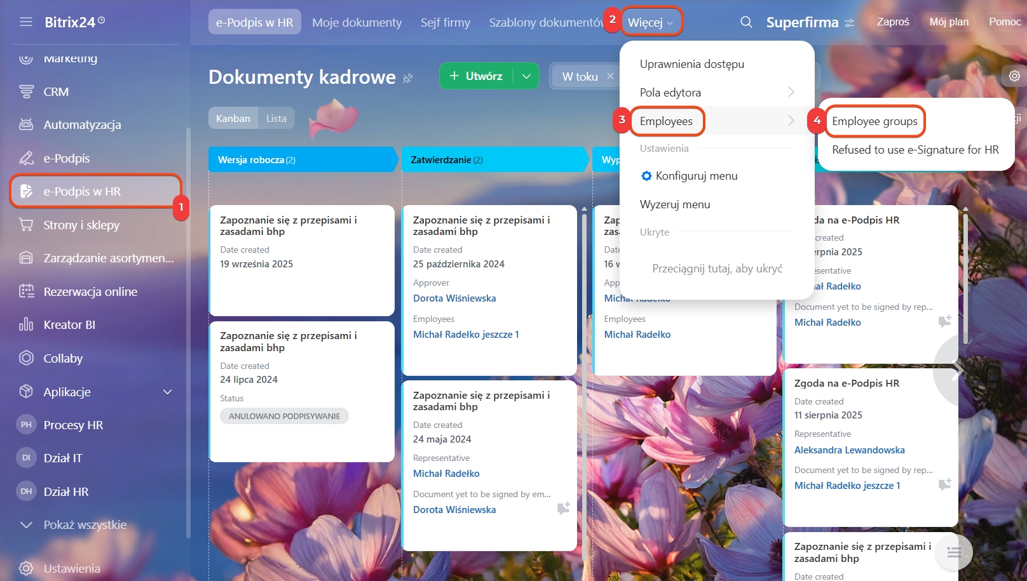The image size is (1027, 581).
Task: Open the Procesy HR avatar icon
Action: pos(26,425)
